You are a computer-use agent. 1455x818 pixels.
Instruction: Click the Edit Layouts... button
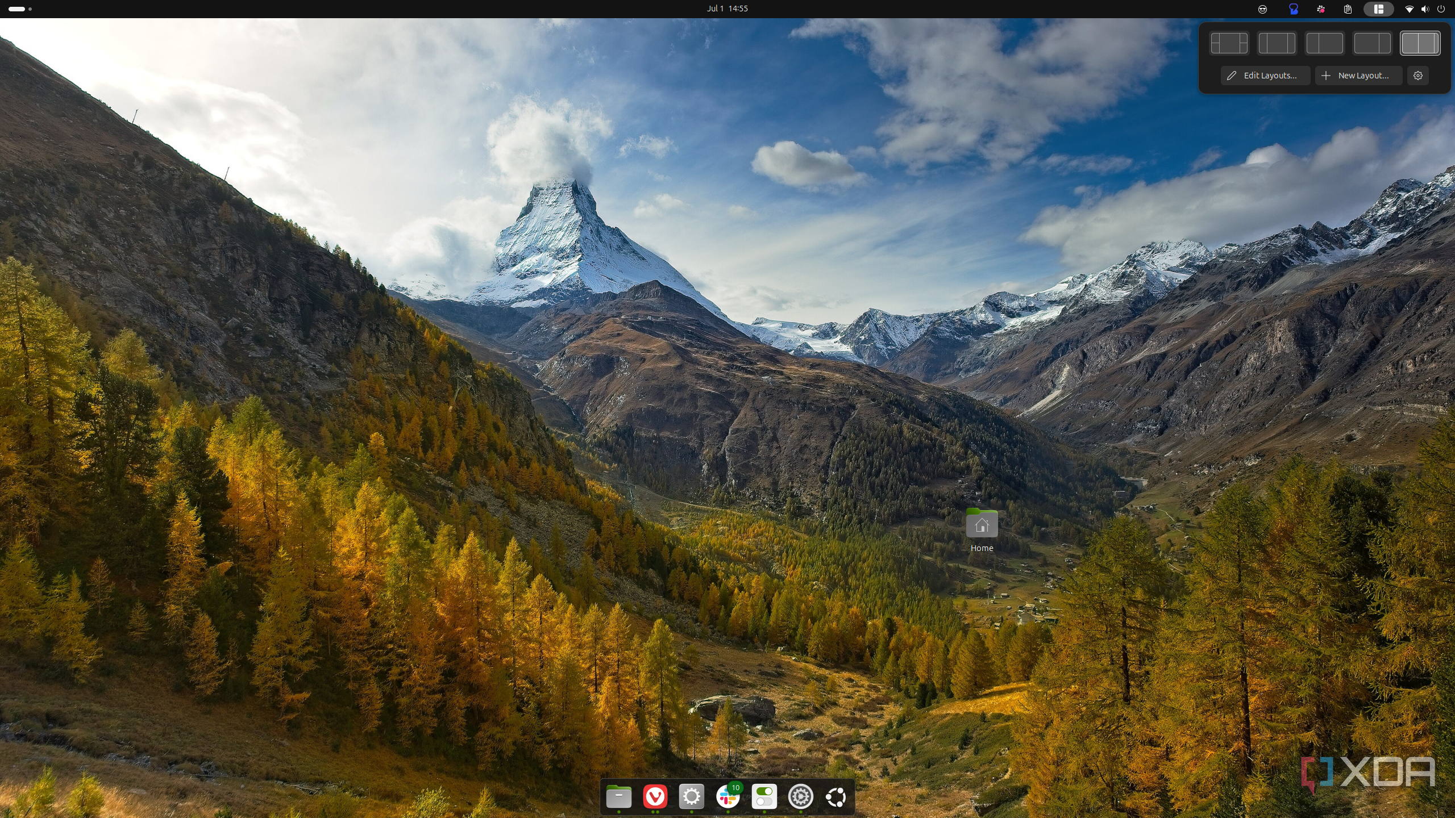(x=1265, y=76)
